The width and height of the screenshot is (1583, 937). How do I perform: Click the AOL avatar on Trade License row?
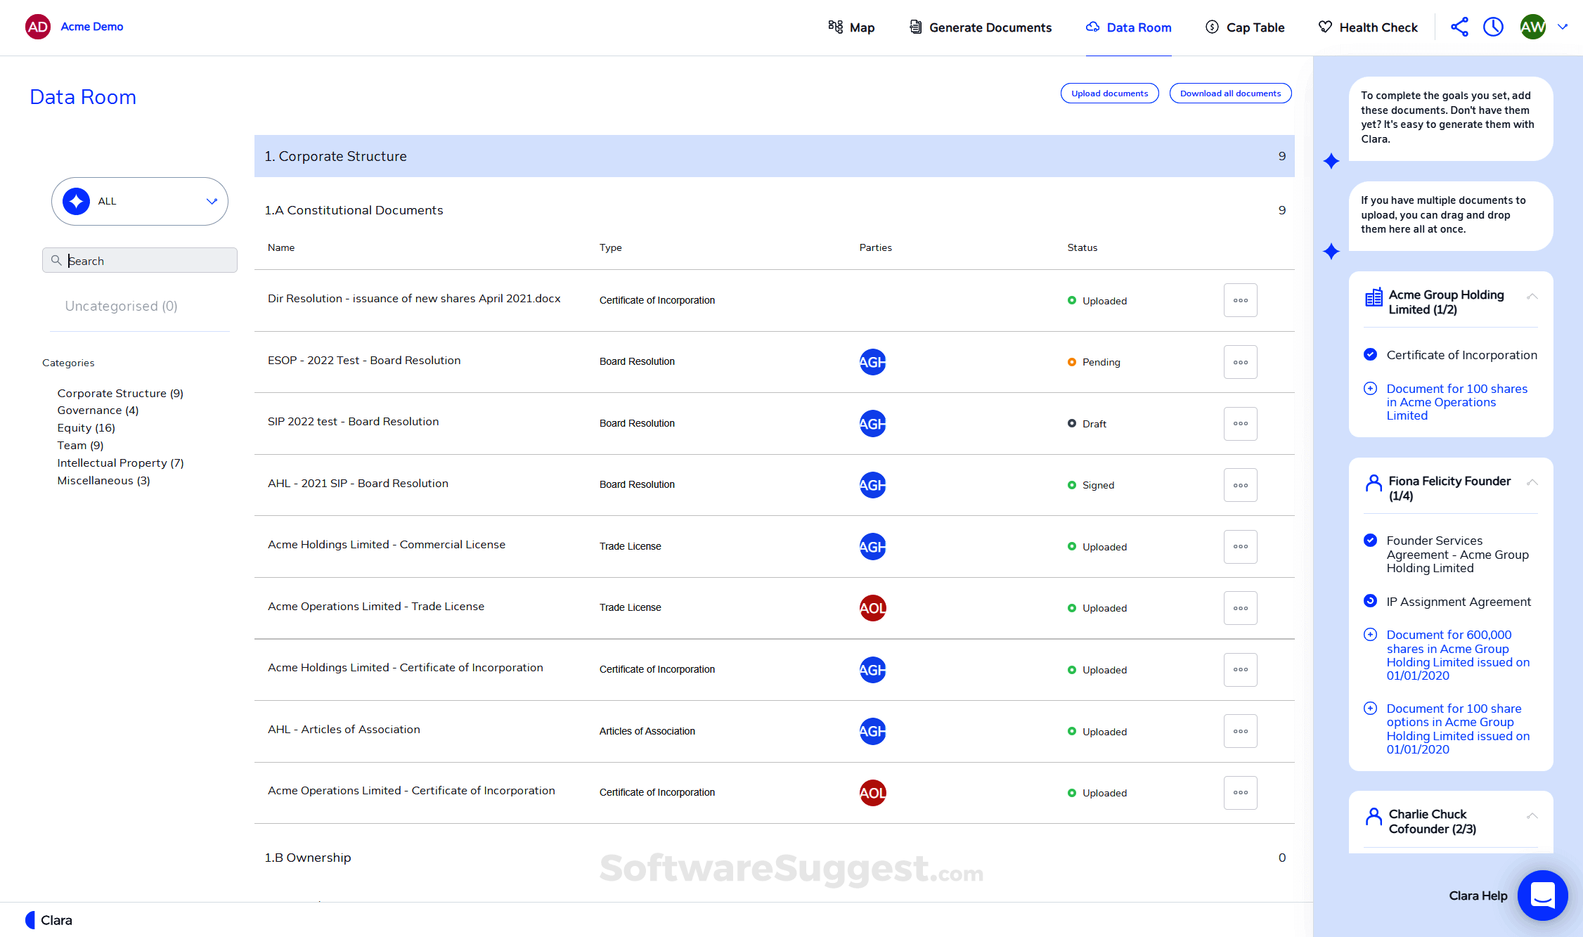tap(872, 607)
